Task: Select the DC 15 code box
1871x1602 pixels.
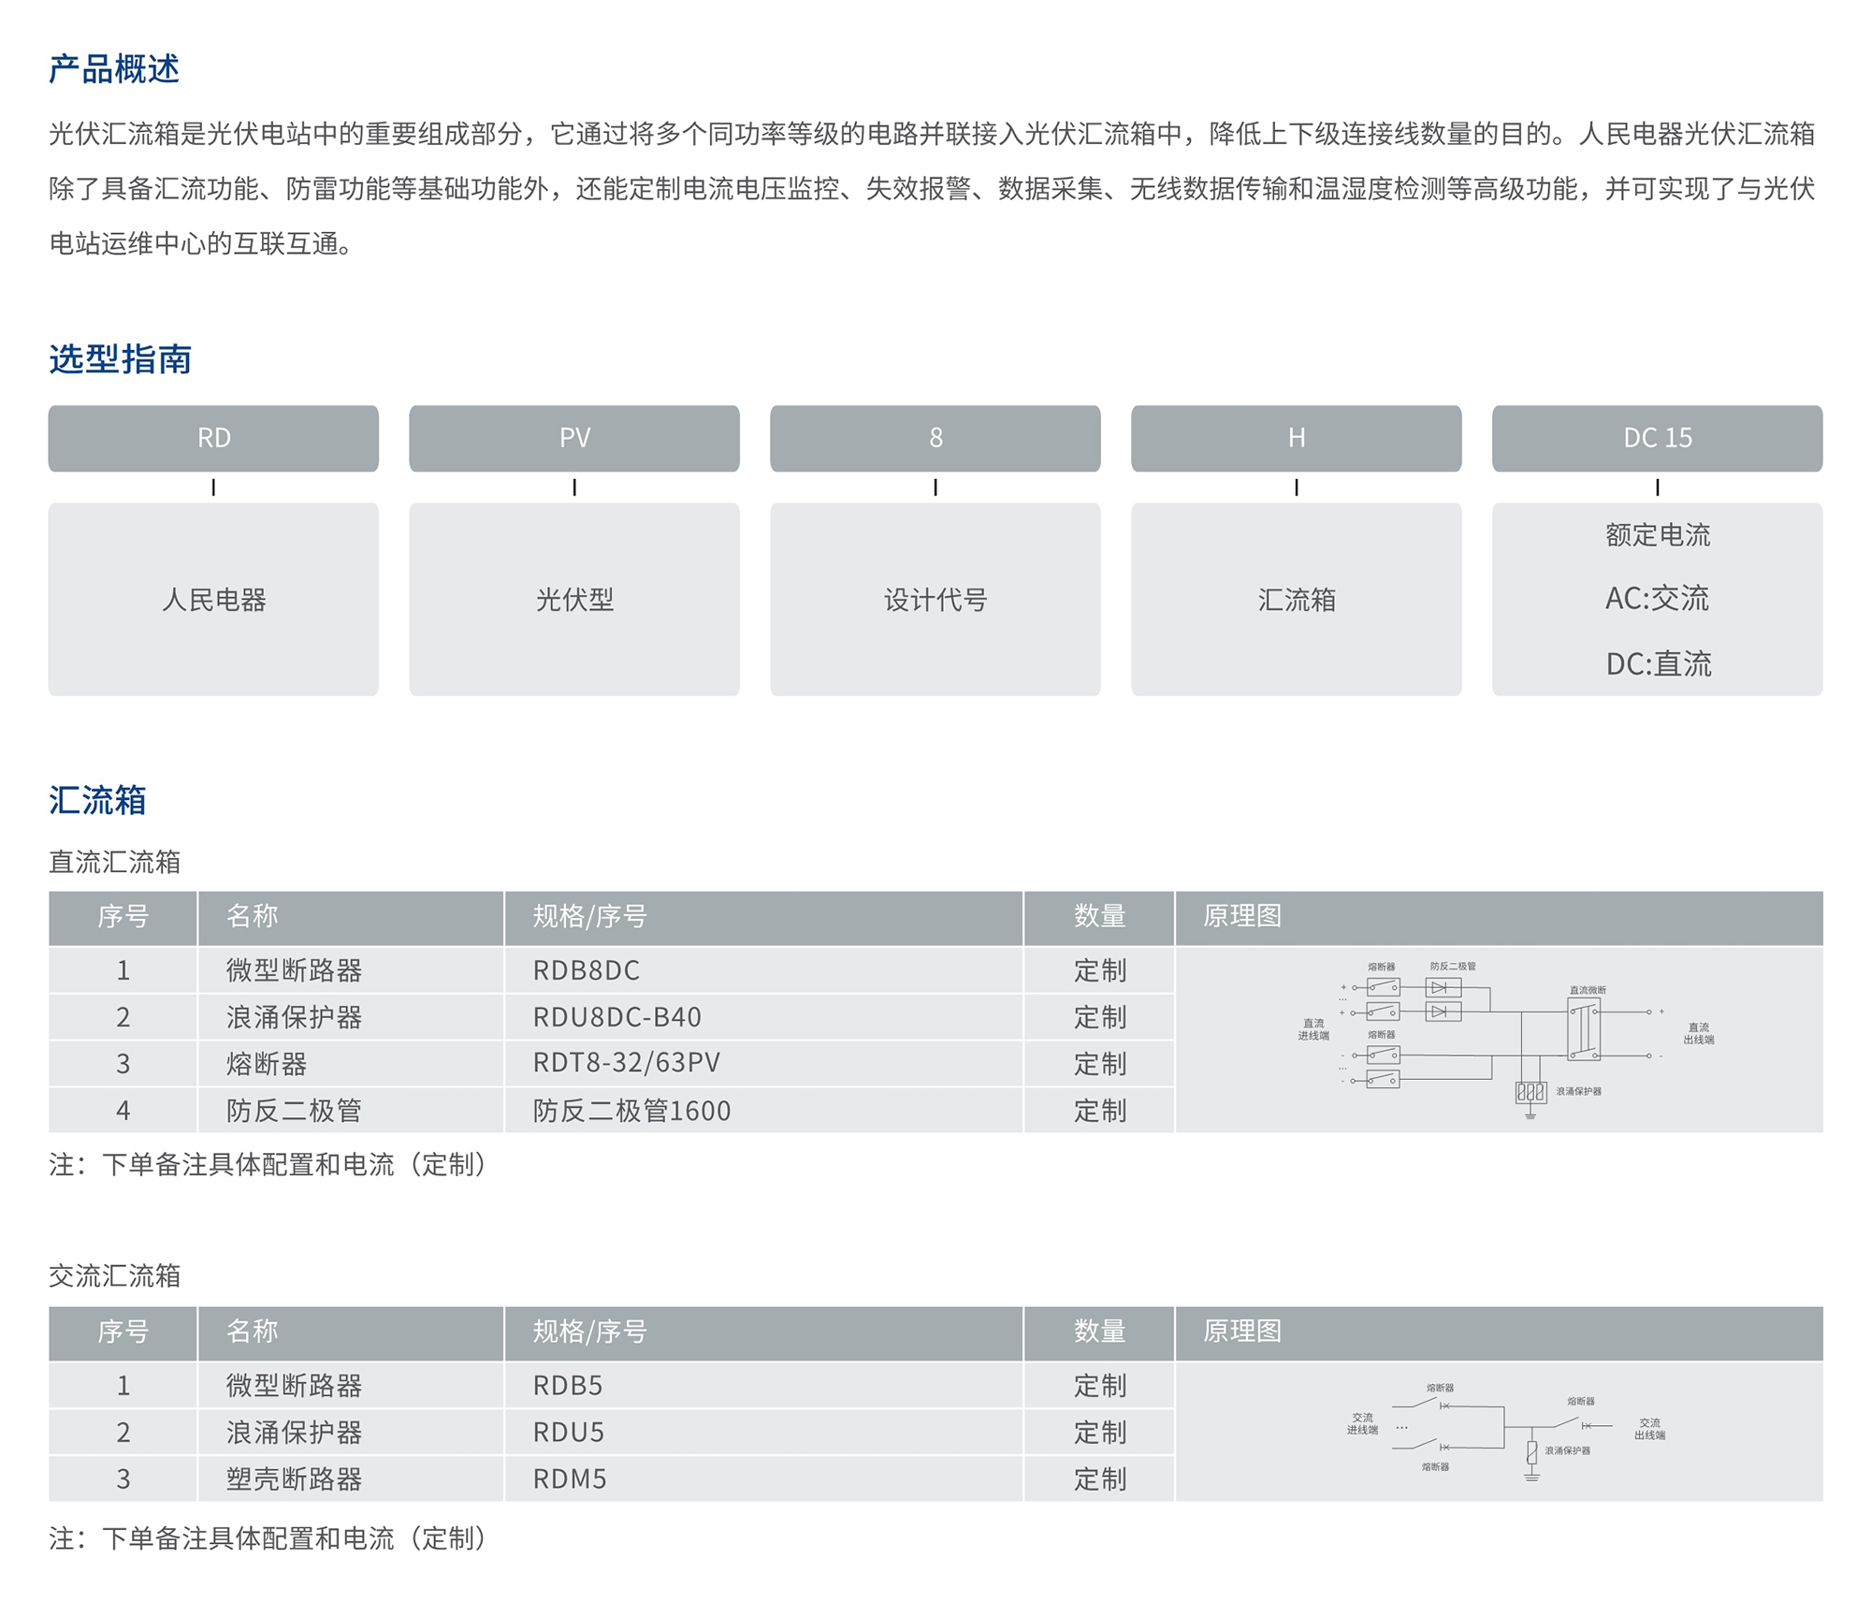Action: tap(1658, 438)
